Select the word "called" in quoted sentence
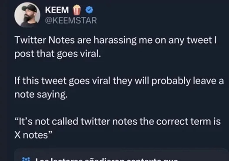The image size is (229, 161). [65, 122]
